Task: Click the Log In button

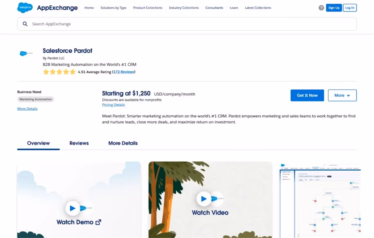Action: (350, 8)
